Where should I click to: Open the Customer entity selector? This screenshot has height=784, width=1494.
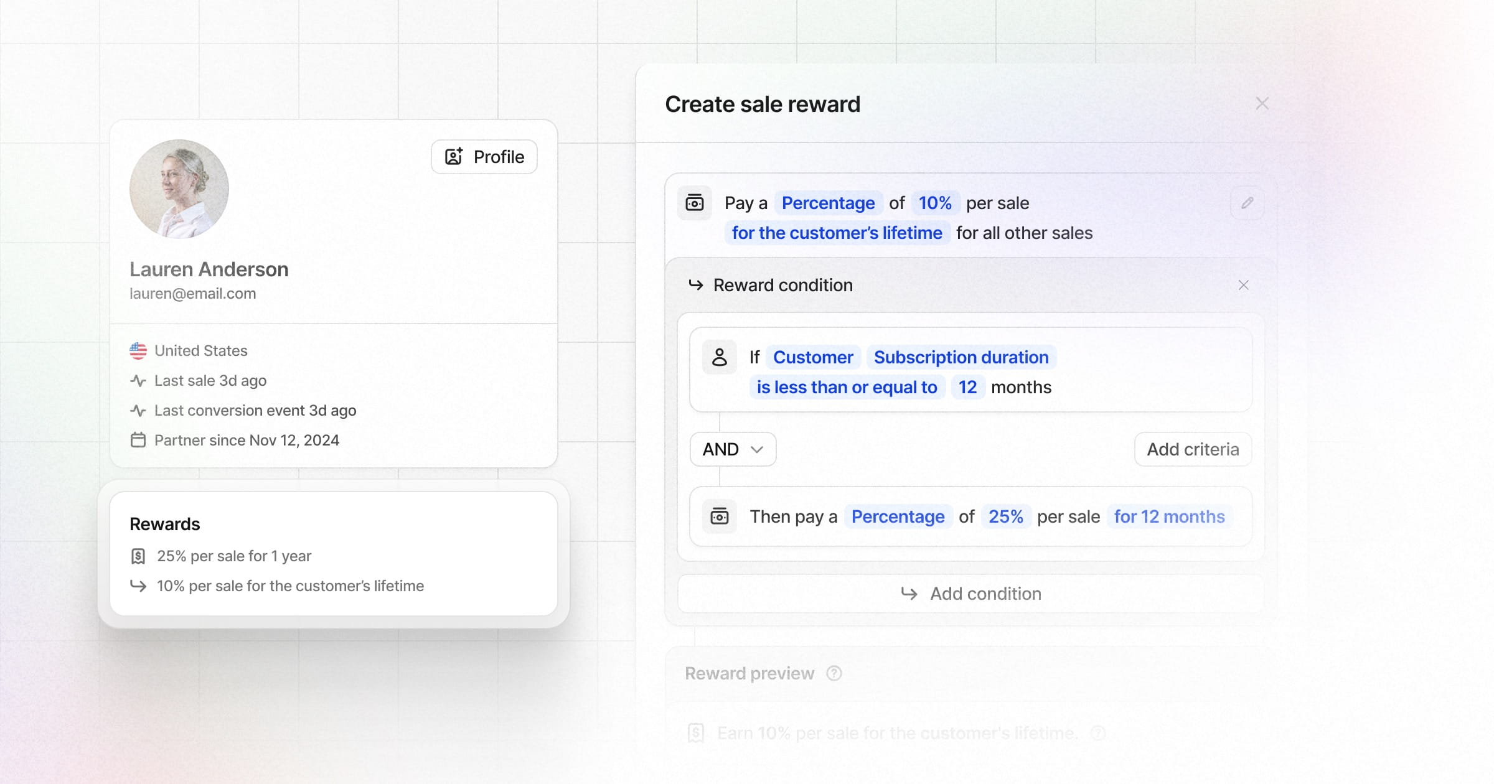pyautogui.click(x=813, y=357)
